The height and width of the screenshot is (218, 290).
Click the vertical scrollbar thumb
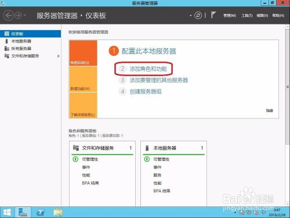pyautogui.click(x=288, y=87)
